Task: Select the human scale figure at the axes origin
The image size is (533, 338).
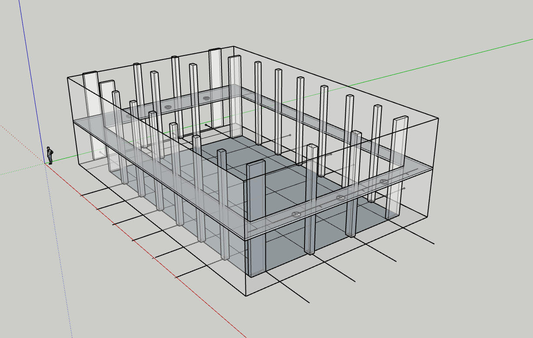Action: 50,155
